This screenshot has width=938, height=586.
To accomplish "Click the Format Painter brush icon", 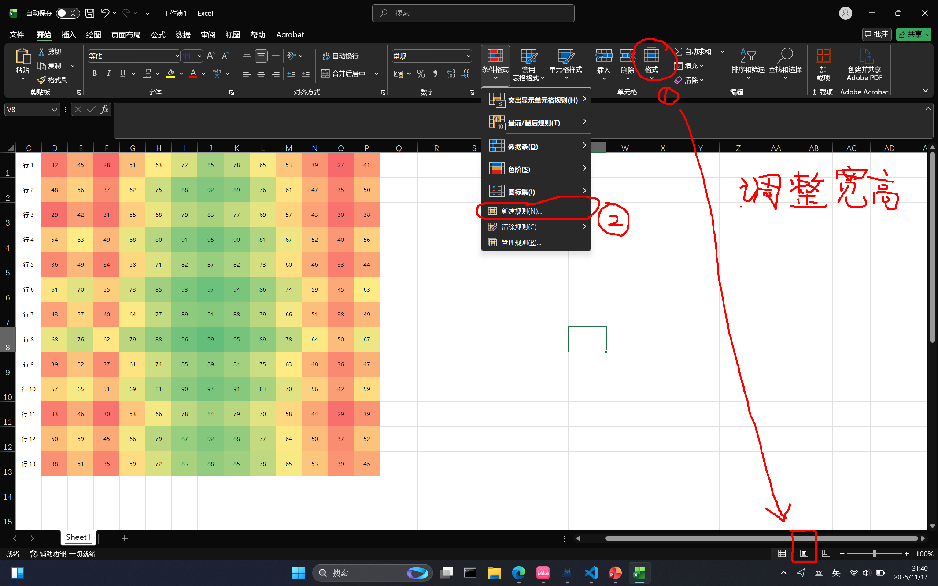I will [x=41, y=80].
